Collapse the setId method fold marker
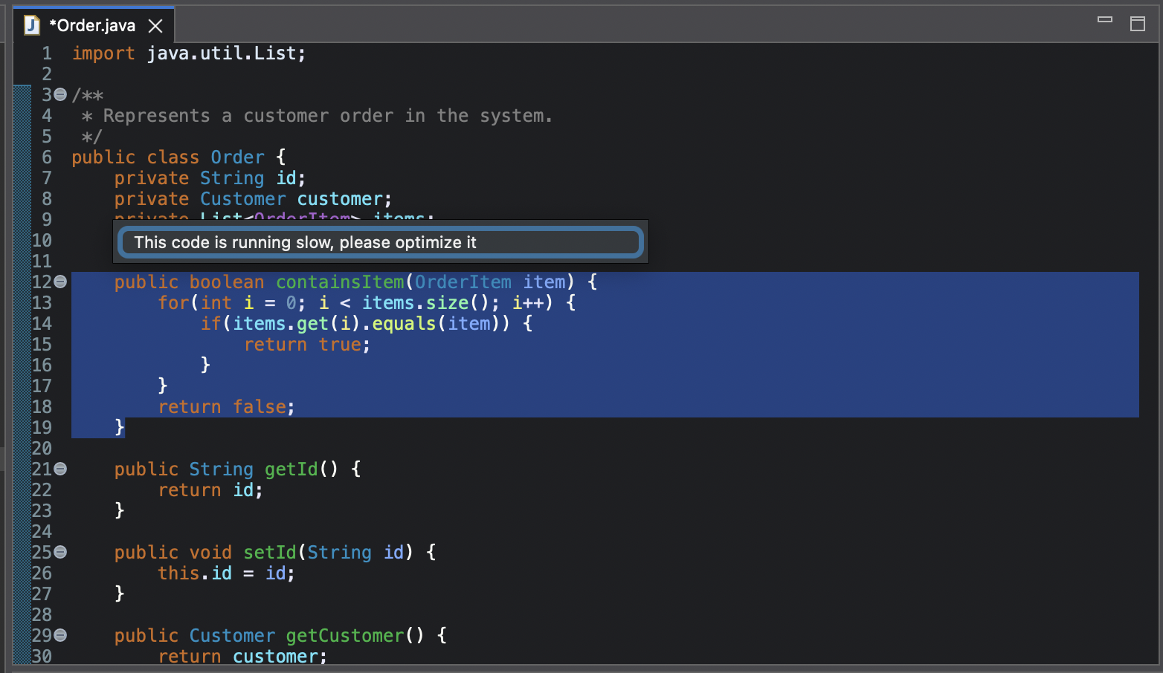Screen dimensions: 1163x673 point(59,552)
